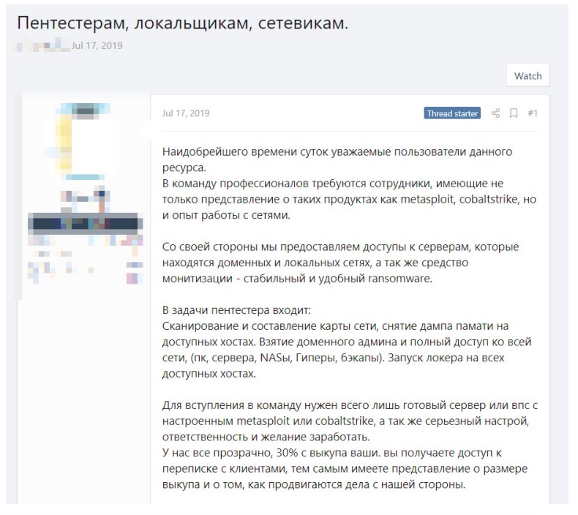Click the paragraph starting with "Для вступления в команду"
The width and height of the screenshot is (578, 515).
click(x=347, y=420)
